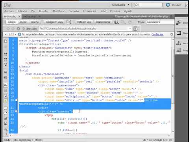Click the Configurar link
Viewport: 189px width, 142px height.
[157, 34]
